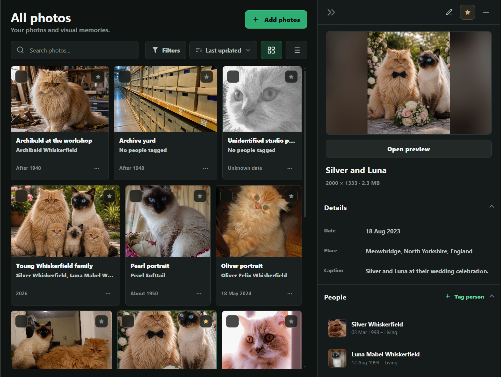The width and height of the screenshot is (501, 377).
Task: Select the Young Whiskerfield family checkbox
Action: (x=22, y=196)
